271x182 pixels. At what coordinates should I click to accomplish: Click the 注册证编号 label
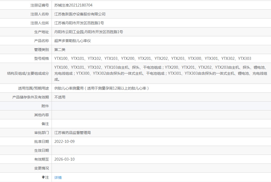point(40,5)
